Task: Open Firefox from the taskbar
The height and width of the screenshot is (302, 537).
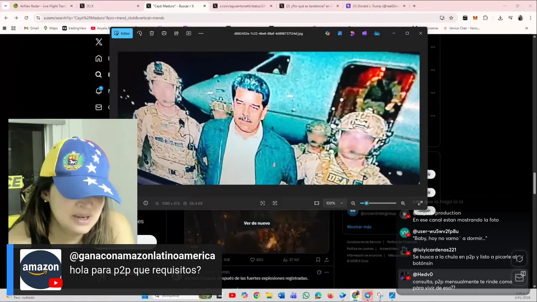Action: (x=331, y=296)
